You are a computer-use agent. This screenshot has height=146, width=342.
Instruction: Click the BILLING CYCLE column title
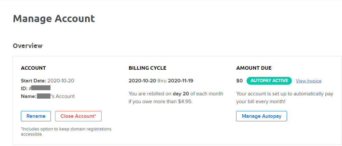pos(147,68)
